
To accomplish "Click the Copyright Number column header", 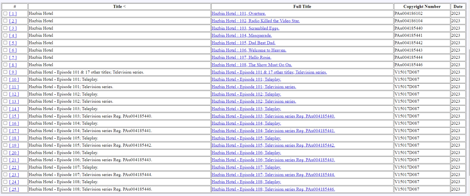I will (422, 7).
